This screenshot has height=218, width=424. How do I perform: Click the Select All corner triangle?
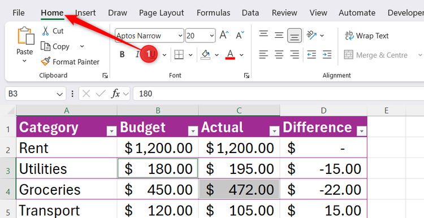point(11,110)
